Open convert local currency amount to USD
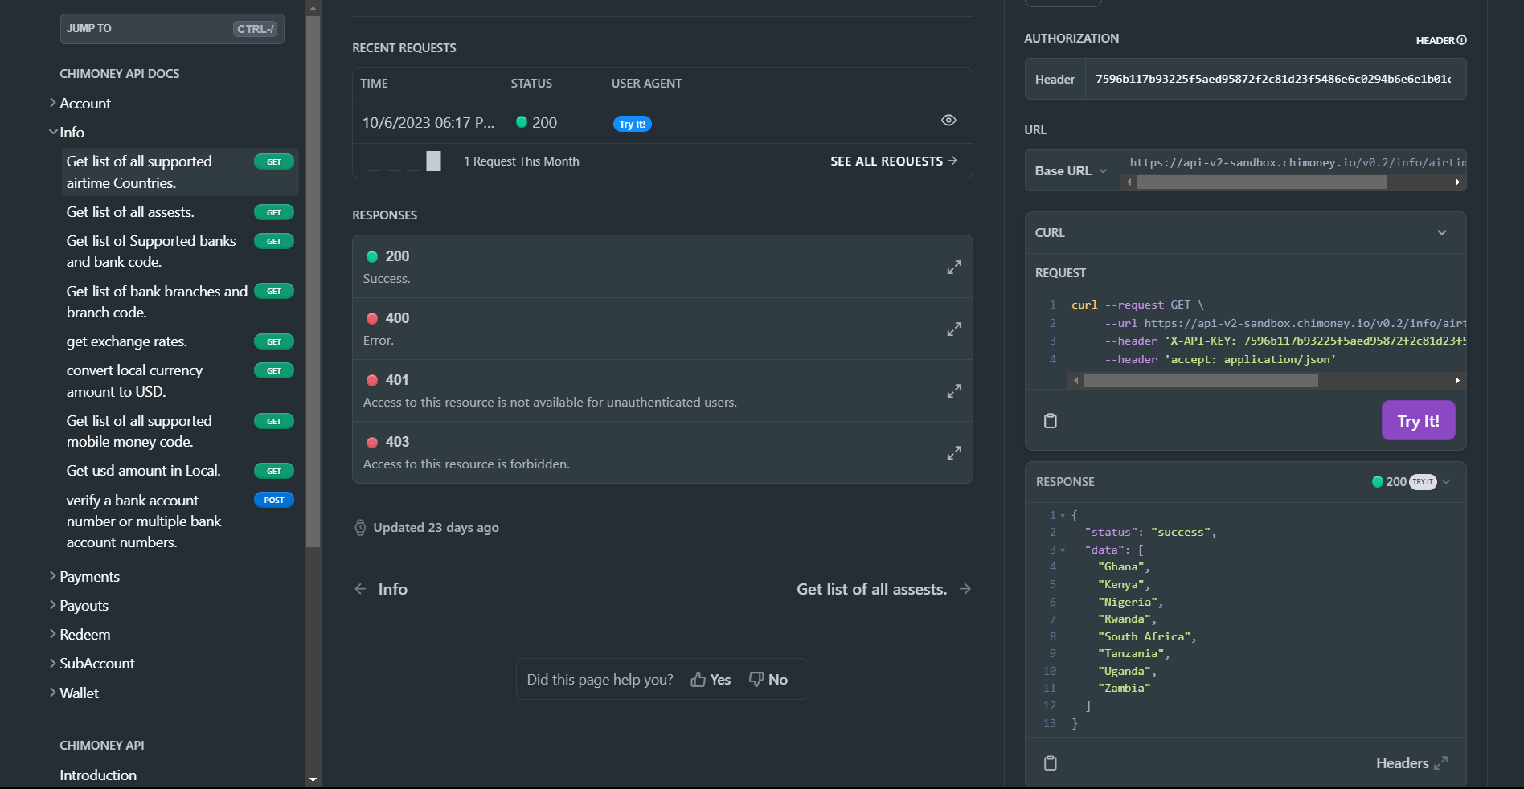 (179, 381)
